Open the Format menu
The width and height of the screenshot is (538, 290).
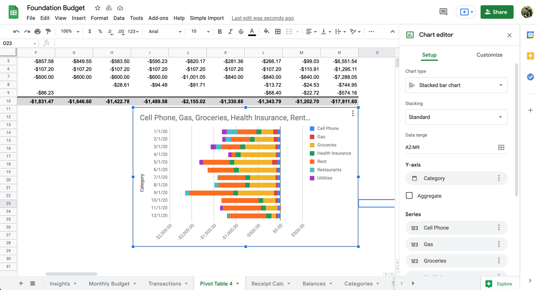click(99, 18)
